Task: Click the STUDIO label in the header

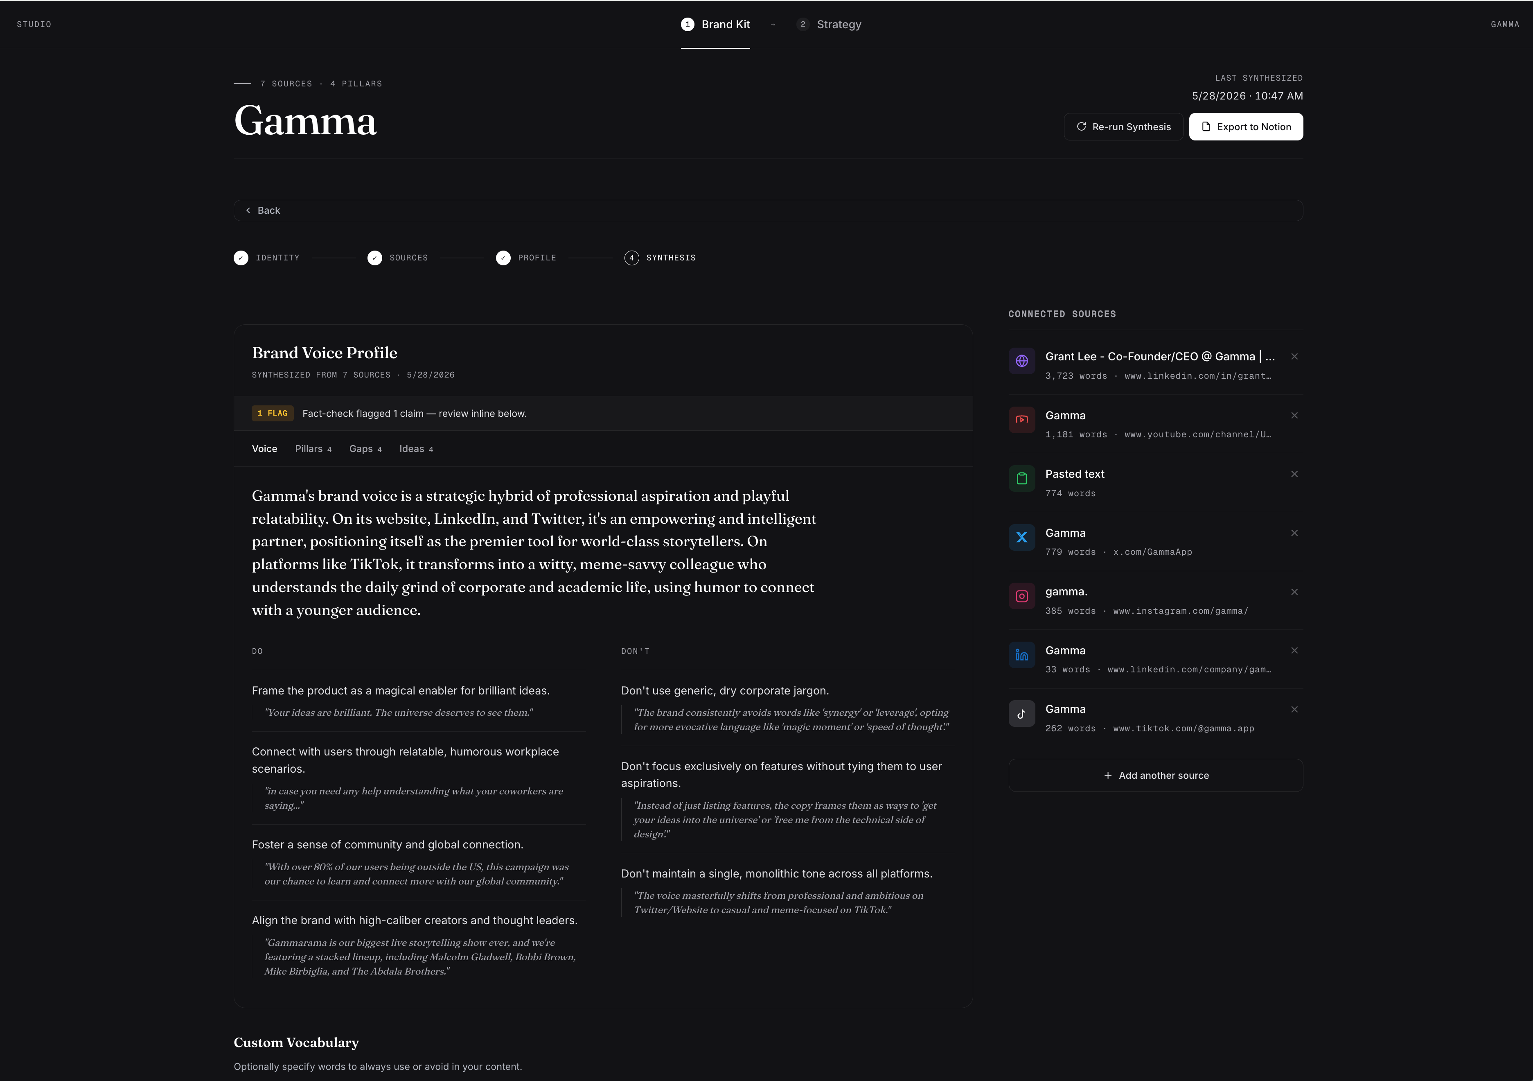Action: 34,25
